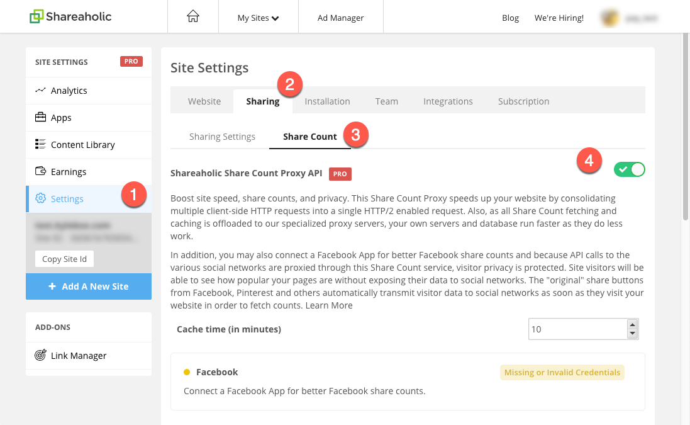Open the Integrations tab
This screenshot has height=425, width=690.
(x=448, y=101)
